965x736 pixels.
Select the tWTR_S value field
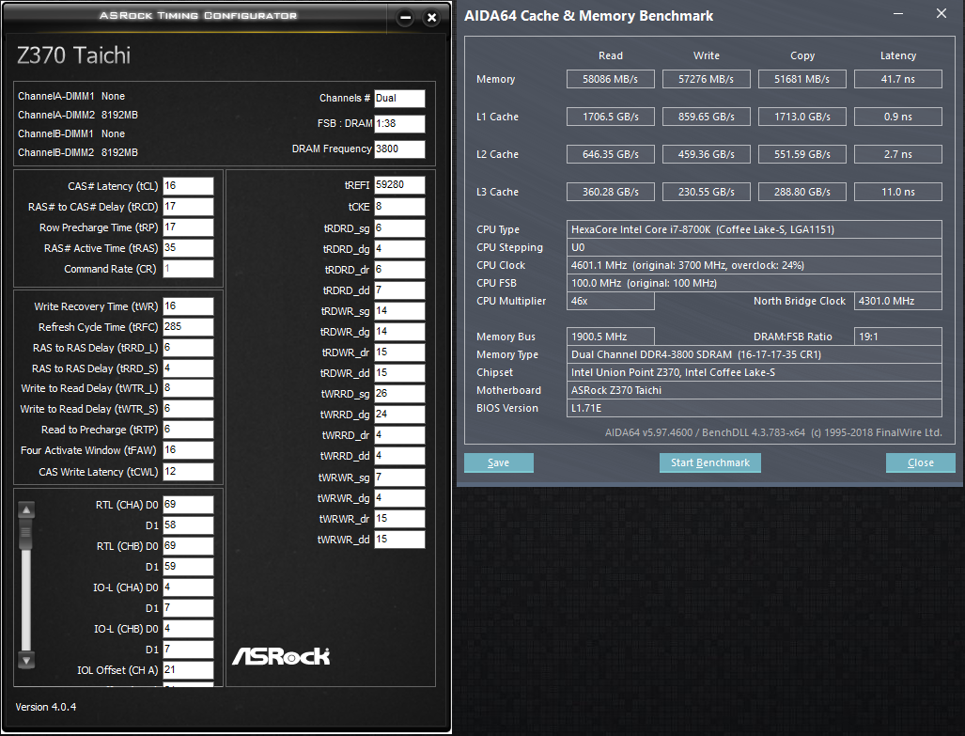[x=188, y=409]
